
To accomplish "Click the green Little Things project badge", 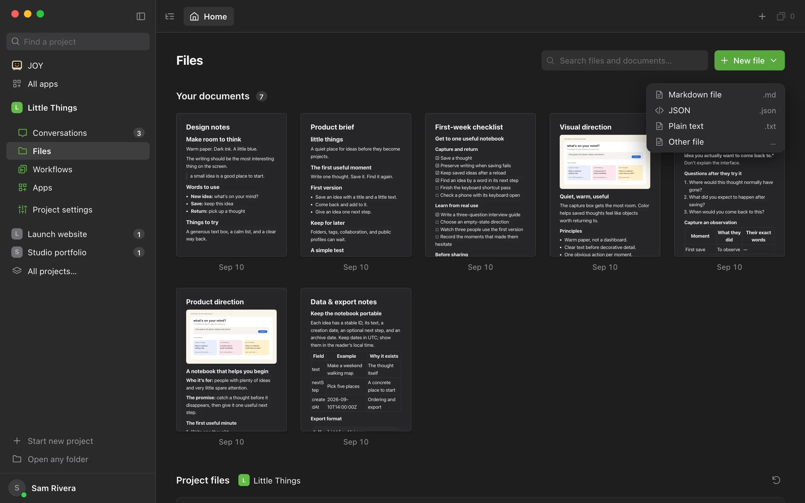I will (17, 108).
